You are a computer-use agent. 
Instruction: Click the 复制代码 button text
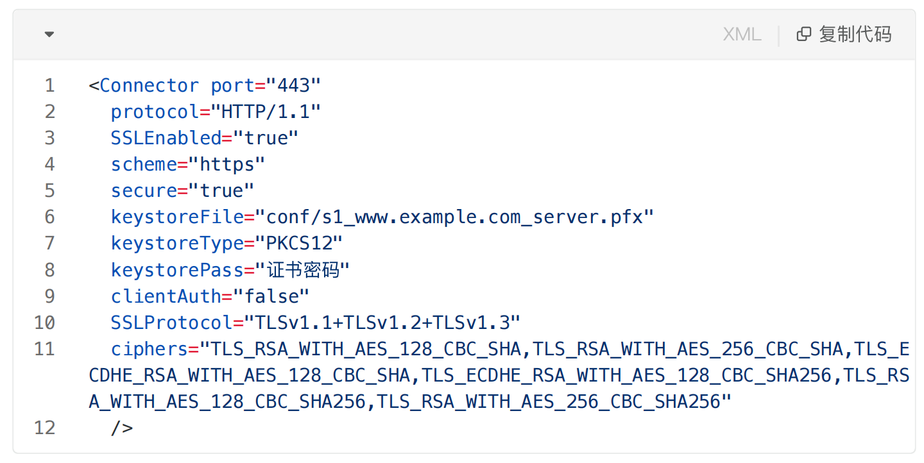[855, 35]
